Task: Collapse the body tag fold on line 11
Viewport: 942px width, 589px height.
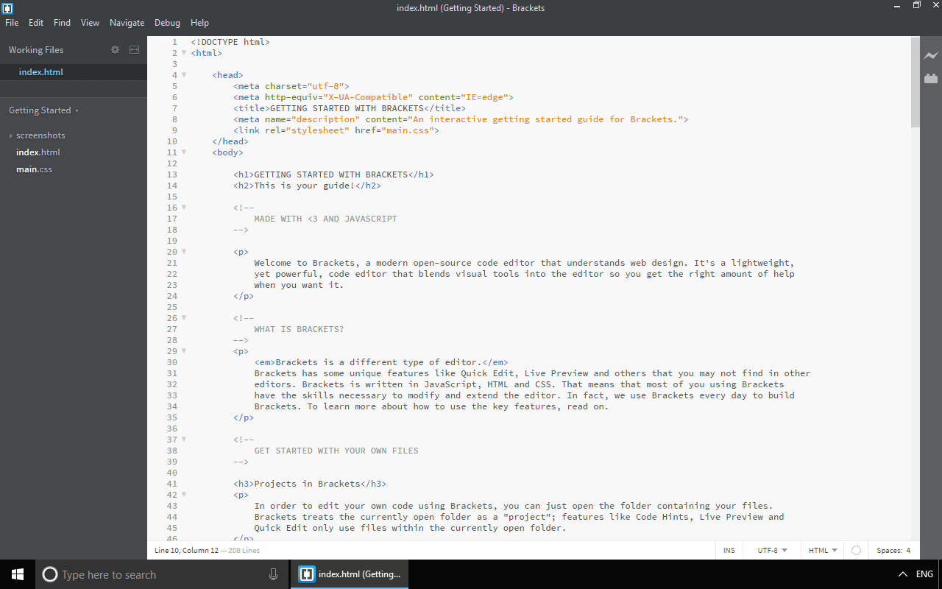Action: pyautogui.click(x=184, y=152)
